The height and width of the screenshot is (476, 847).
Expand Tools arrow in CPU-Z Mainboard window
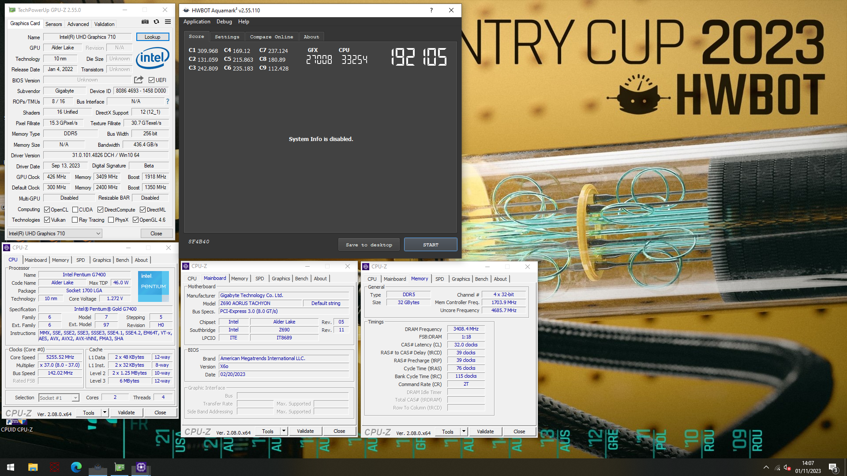(284, 431)
